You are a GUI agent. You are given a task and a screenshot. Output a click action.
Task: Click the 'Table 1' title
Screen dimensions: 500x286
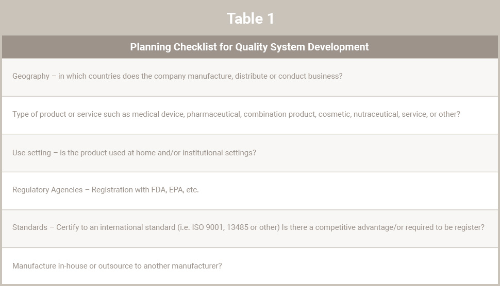pos(250,19)
